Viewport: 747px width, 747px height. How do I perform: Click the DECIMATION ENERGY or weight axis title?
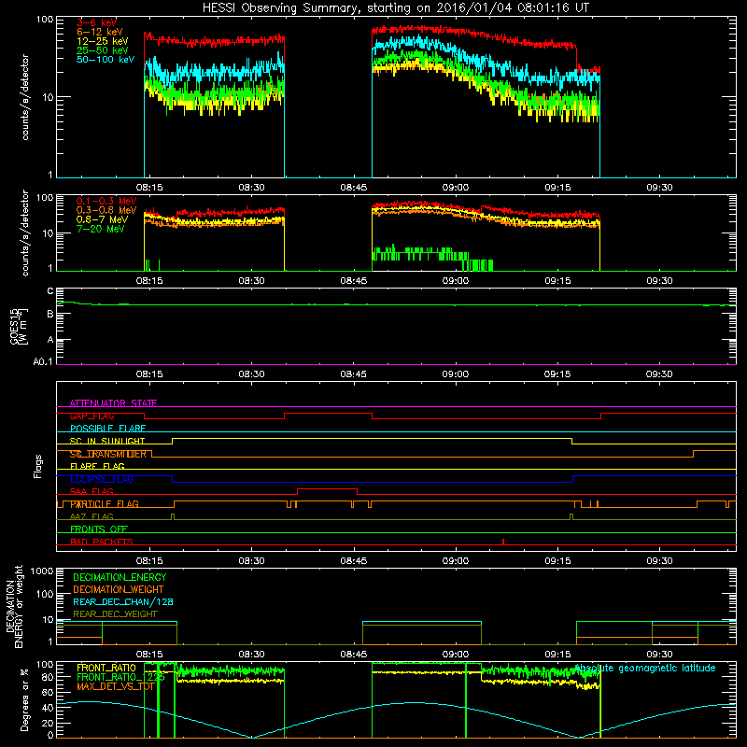click(x=14, y=606)
